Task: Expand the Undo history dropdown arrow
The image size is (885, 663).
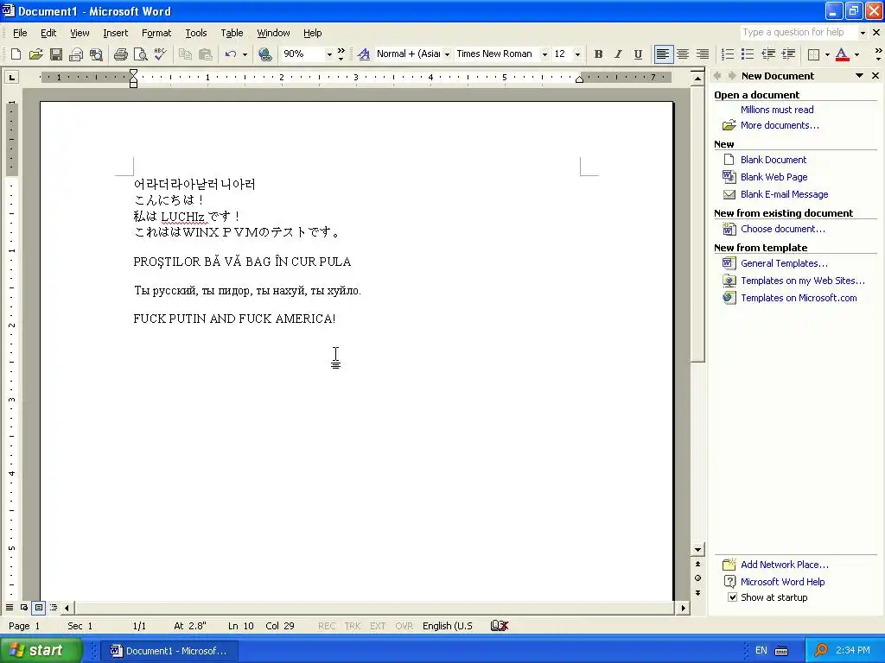Action: pyautogui.click(x=245, y=54)
